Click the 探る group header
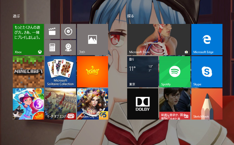 pyautogui.click(x=131, y=16)
